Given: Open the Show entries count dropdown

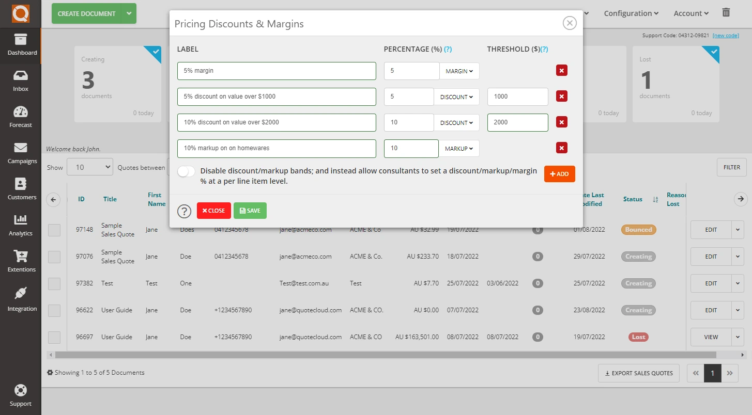Looking at the screenshot, I should pos(89,167).
